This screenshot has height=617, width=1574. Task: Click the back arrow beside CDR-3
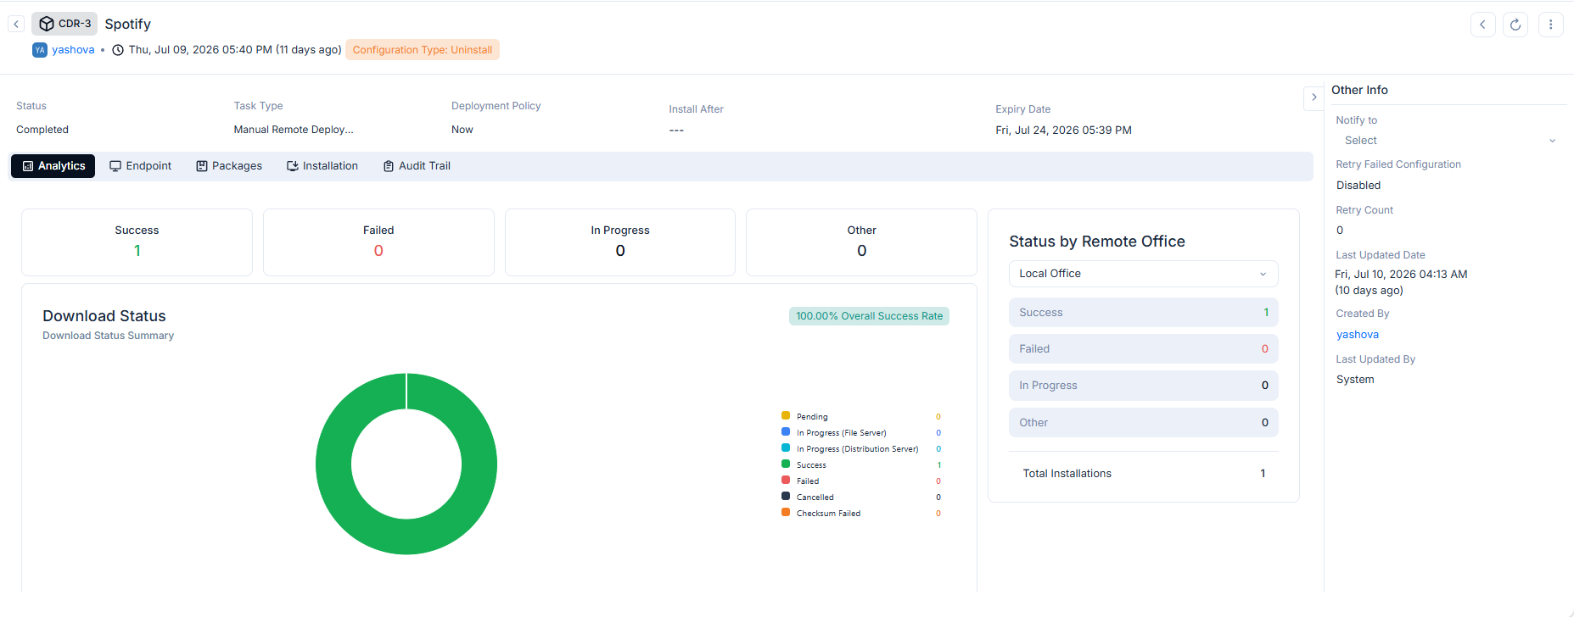(x=16, y=24)
